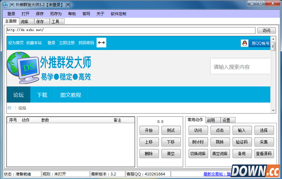Click the 访问 button beside the address bar
Viewport: 282px width, 179px height.
click(x=266, y=30)
